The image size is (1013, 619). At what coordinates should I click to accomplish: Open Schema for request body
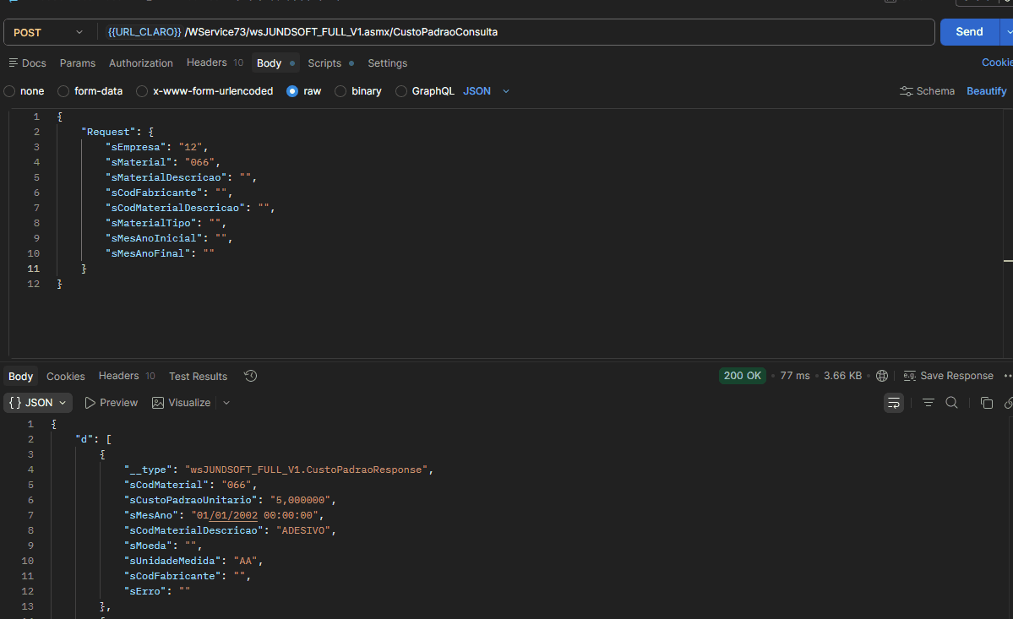(927, 91)
